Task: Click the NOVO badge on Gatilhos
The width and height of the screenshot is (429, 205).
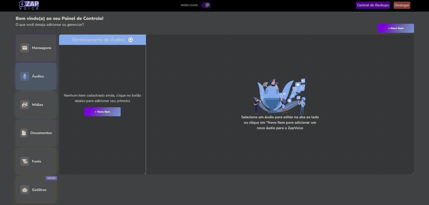Action: [51, 178]
